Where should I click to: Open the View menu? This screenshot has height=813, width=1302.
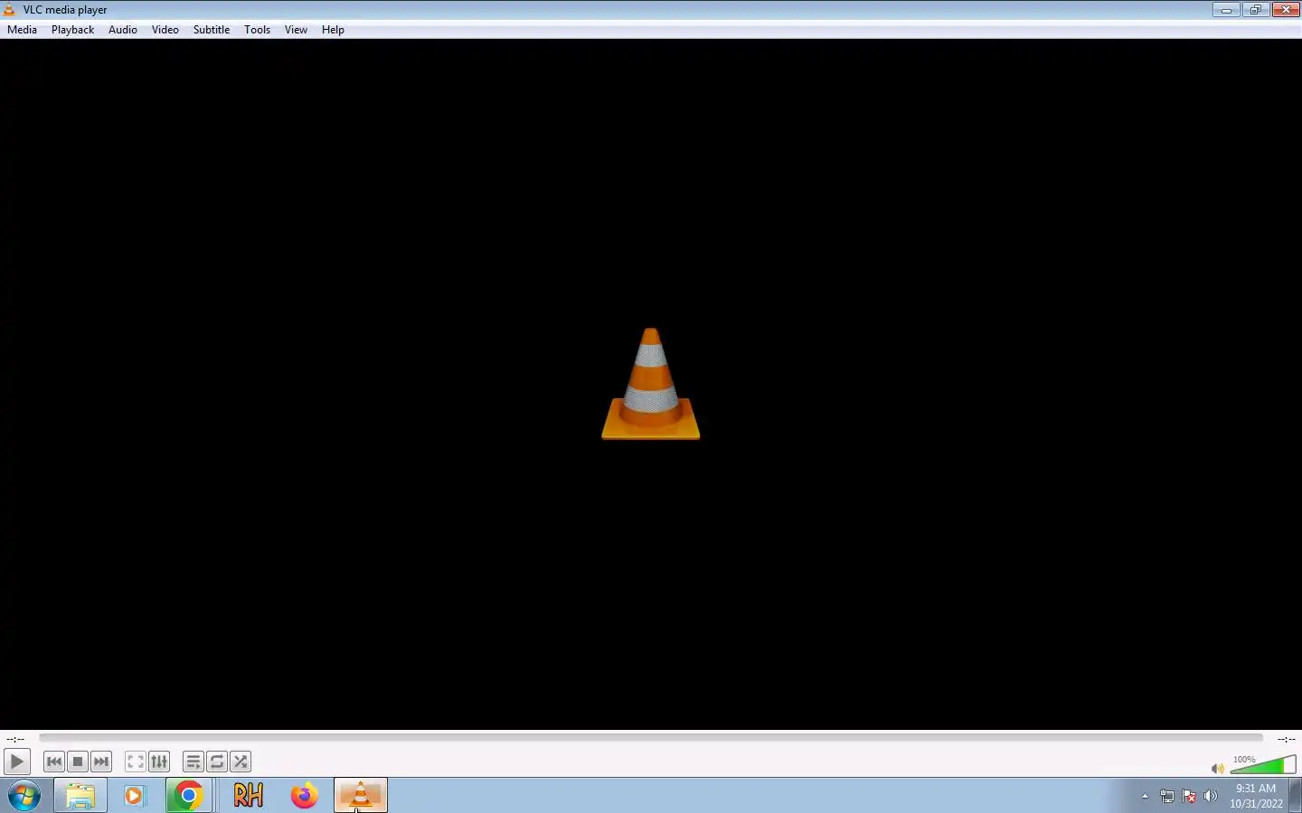tap(296, 30)
